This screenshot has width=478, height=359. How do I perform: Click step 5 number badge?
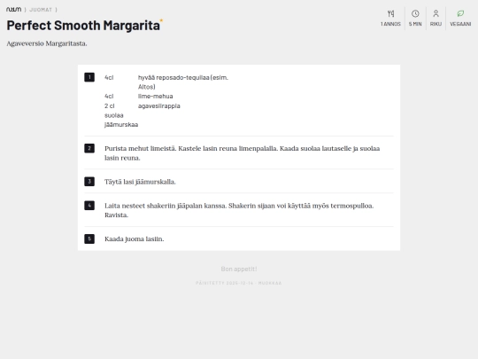coord(89,238)
